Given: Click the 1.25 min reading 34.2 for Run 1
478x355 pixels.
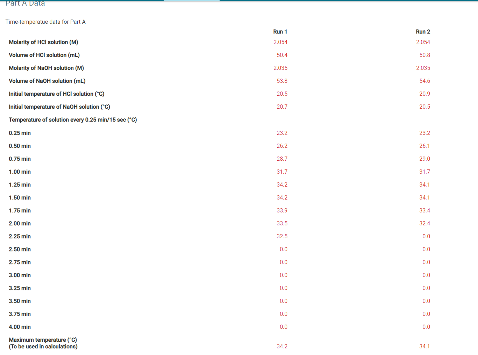Looking at the screenshot, I should click(x=282, y=184).
